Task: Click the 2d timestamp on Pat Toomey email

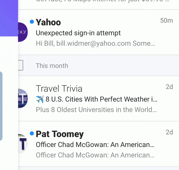Action: point(169,132)
